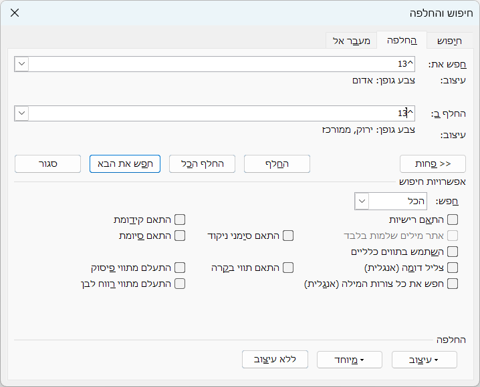Open the search direction הכל dropdown
Screen dimensions: 480x387
click(362, 201)
